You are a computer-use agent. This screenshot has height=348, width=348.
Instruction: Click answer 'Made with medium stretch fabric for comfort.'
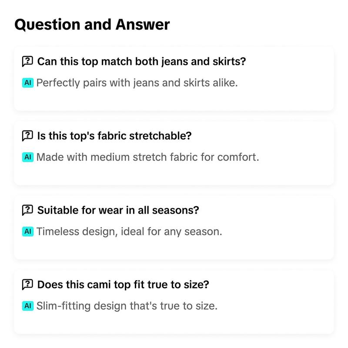pos(147,157)
